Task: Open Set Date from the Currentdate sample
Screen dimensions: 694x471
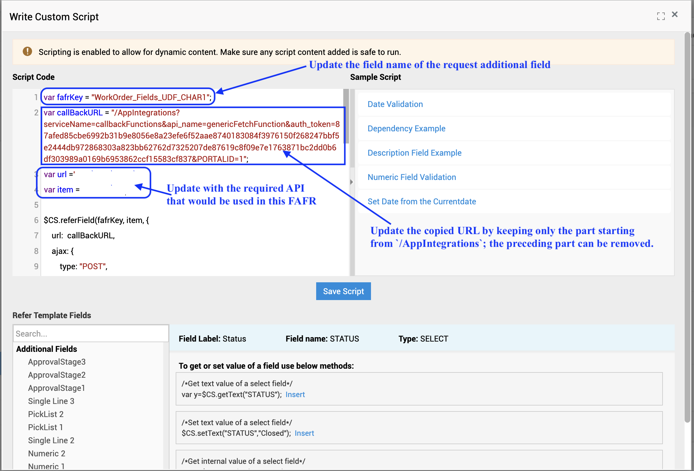Action: (421, 202)
